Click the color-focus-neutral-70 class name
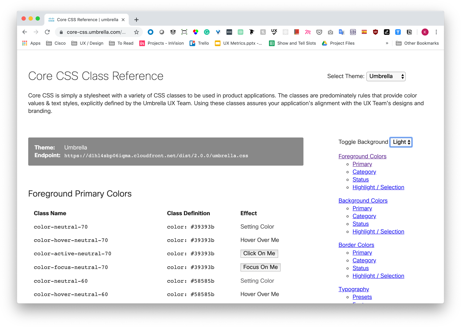 [x=71, y=267]
